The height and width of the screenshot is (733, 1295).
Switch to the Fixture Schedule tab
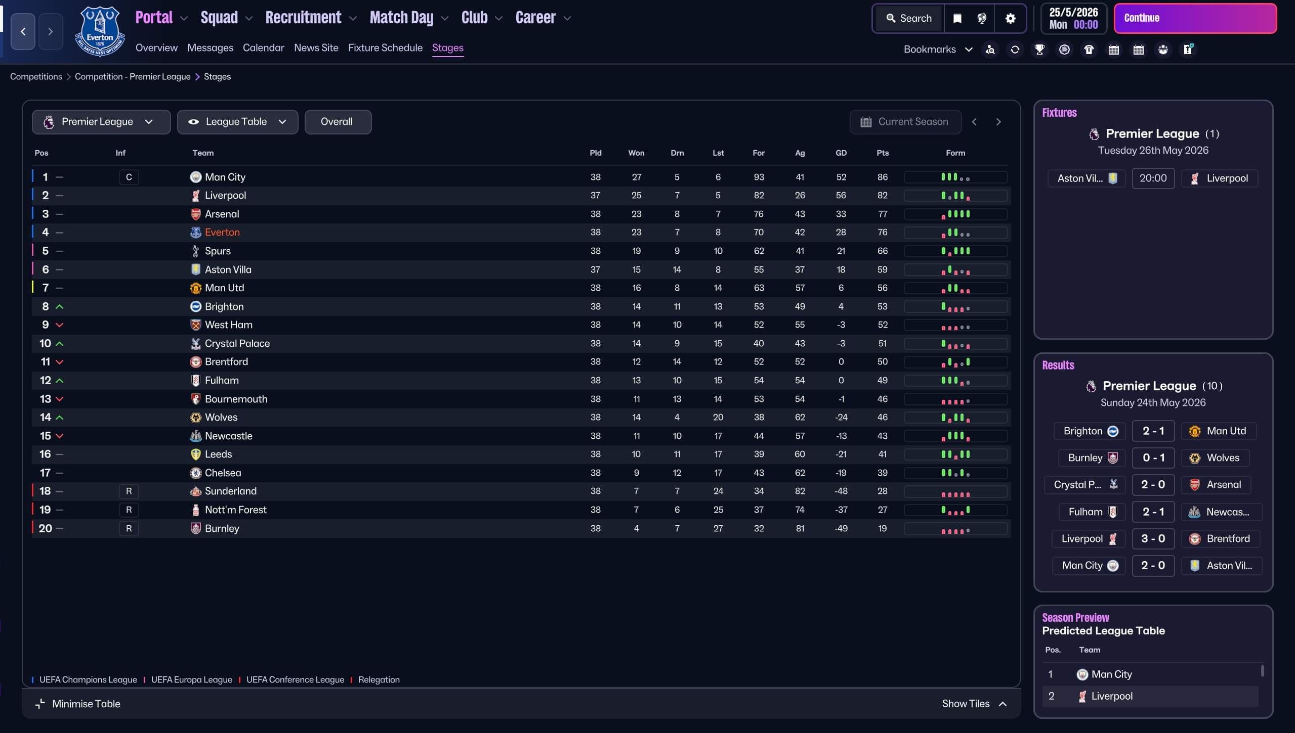(x=385, y=48)
